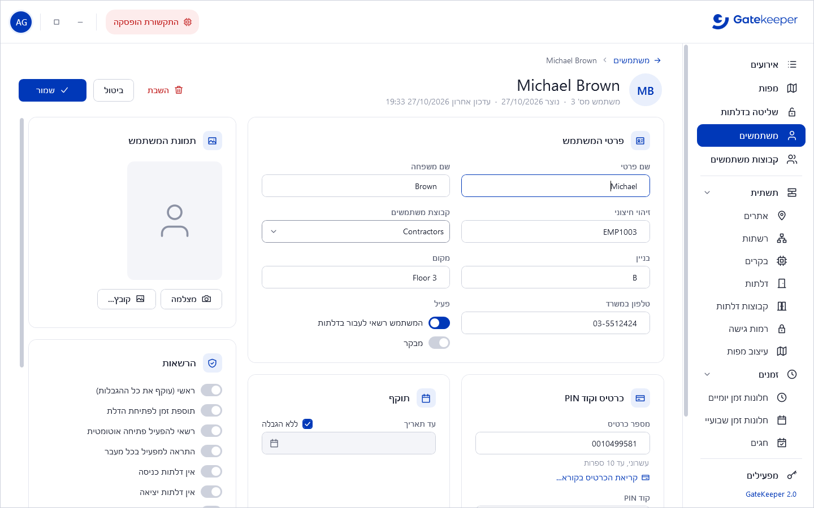
Task: Click the מספר כרטיס input field
Action: pos(562,443)
